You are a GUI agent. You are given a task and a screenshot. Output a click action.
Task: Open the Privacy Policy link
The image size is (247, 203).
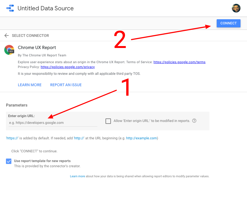click(68, 67)
